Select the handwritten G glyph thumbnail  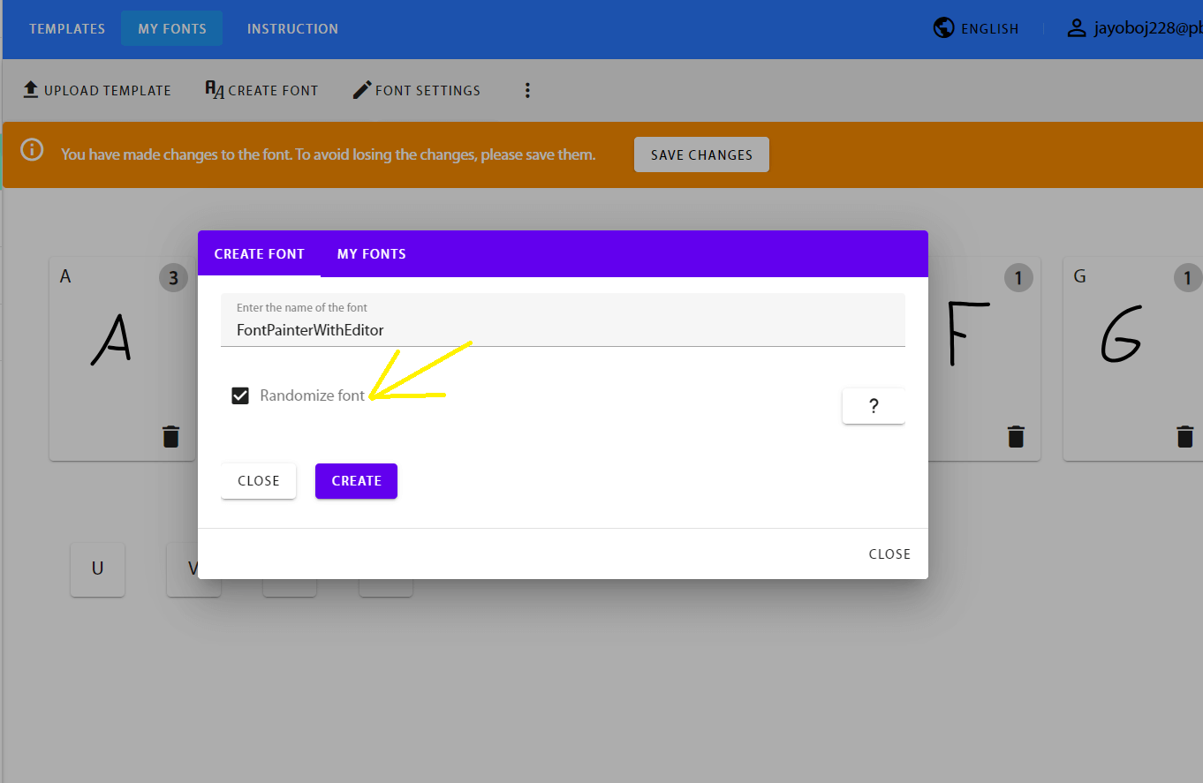pyautogui.click(x=1121, y=335)
